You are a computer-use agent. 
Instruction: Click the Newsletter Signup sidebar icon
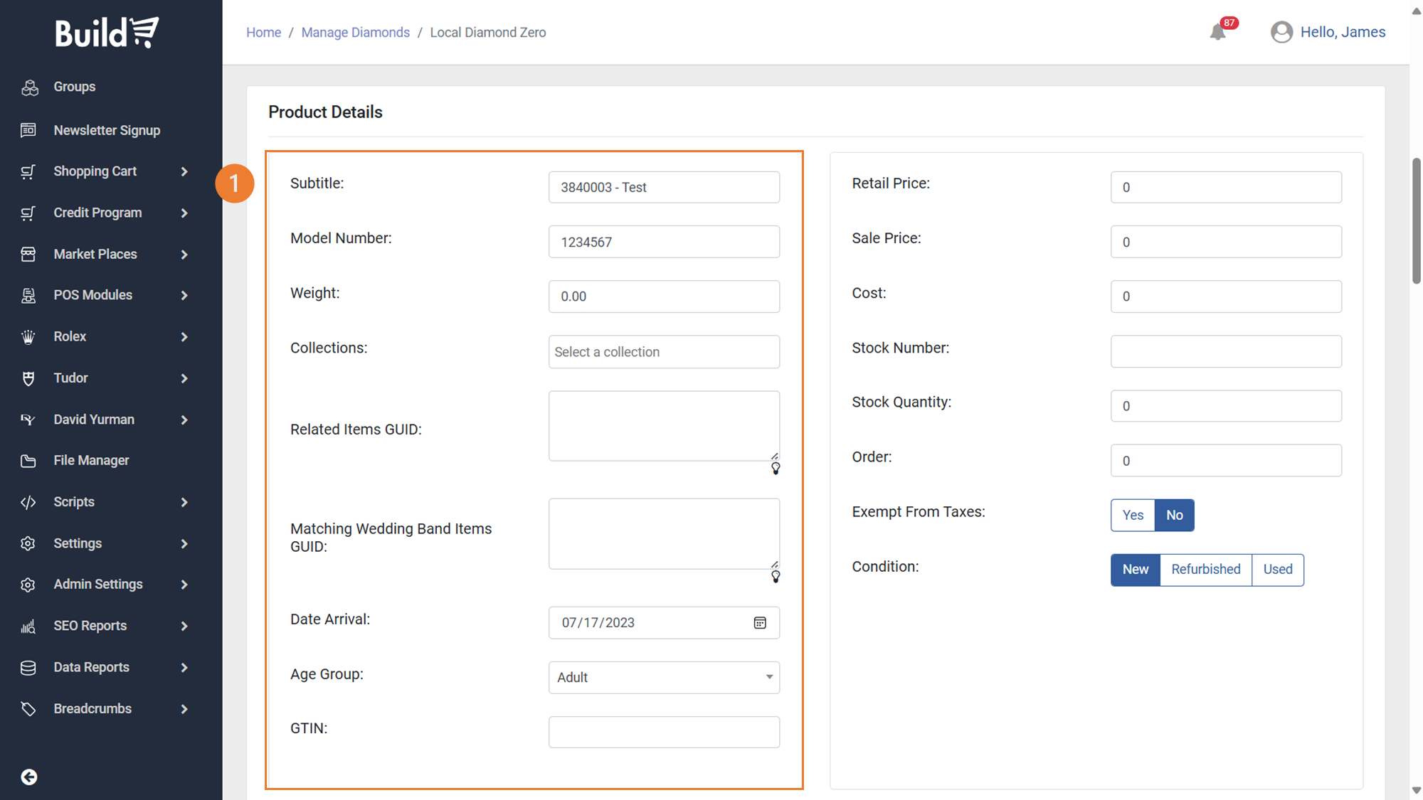pyautogui.click(x=28, y=130)
